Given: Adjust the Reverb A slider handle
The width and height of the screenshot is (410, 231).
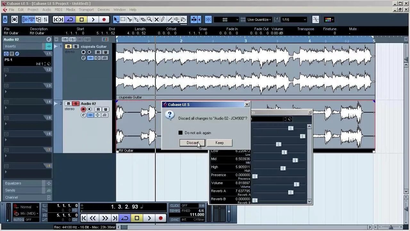Looking at the screenshot, I should 291,192.
